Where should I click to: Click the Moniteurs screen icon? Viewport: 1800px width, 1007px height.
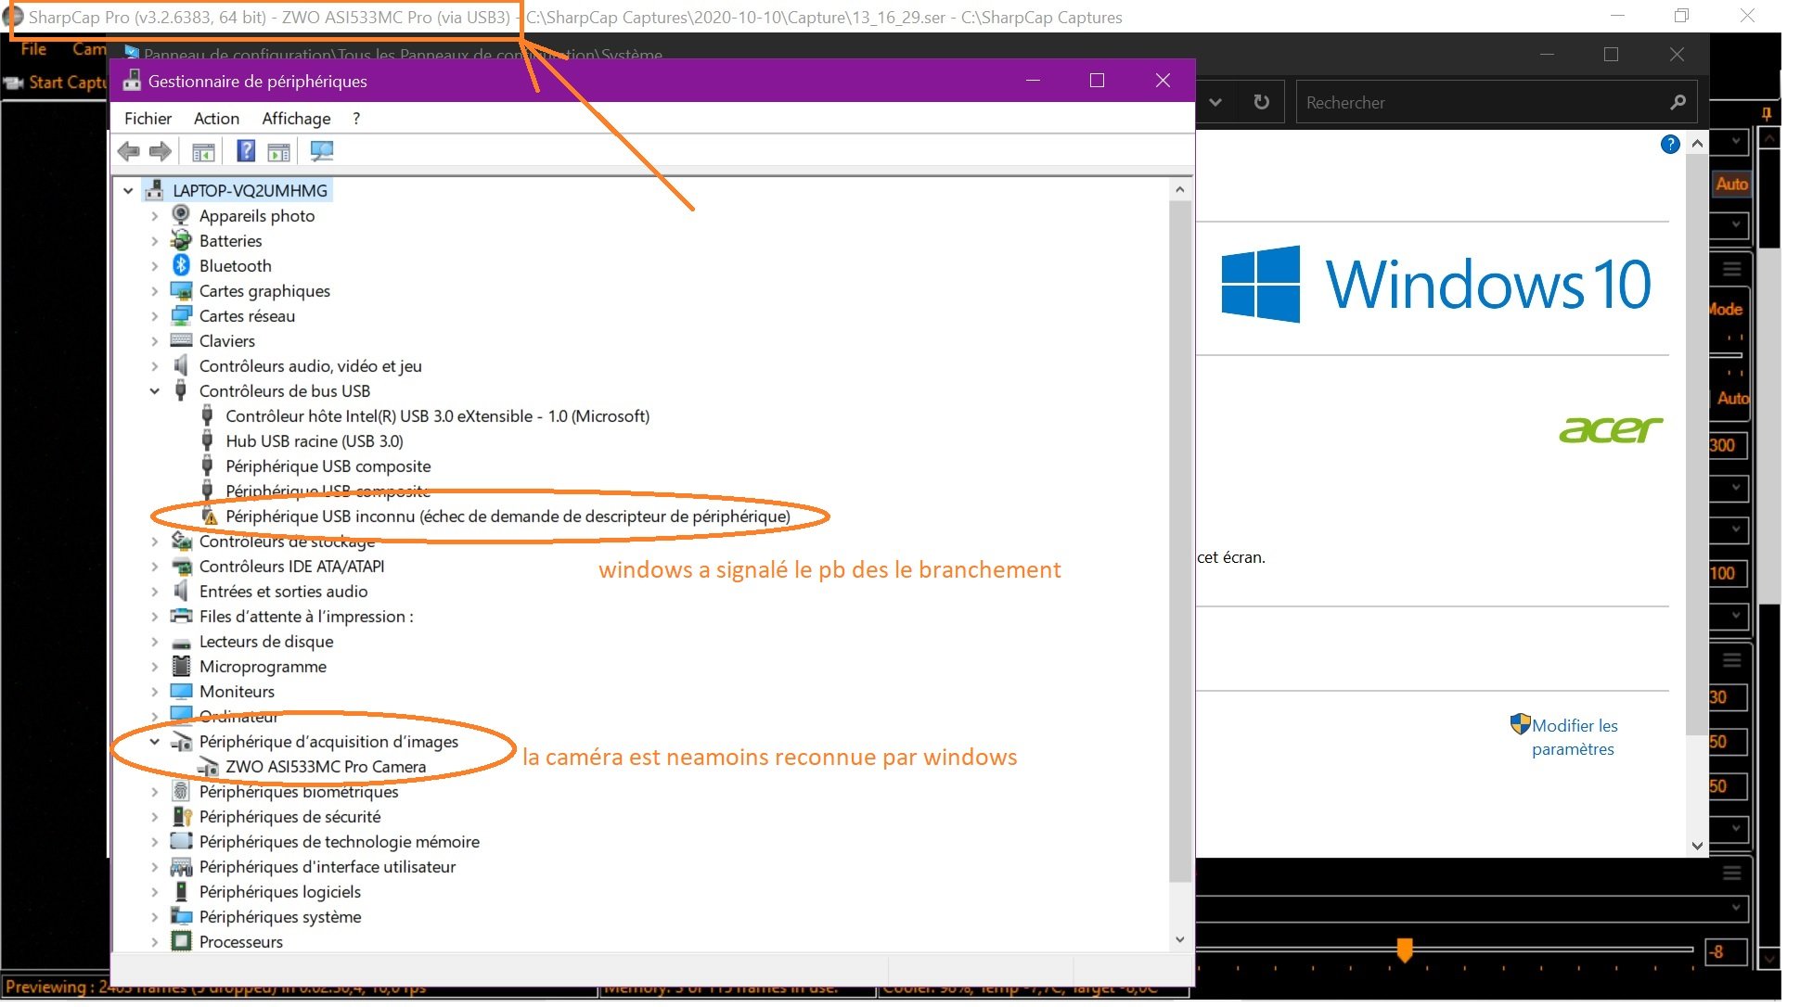pos(181,691)
